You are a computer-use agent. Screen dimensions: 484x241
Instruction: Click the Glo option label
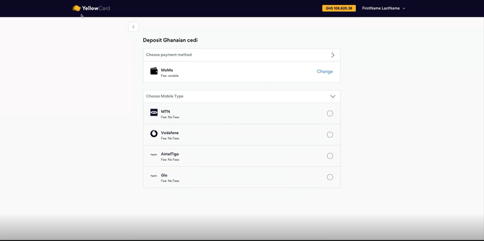click(164, 175)
